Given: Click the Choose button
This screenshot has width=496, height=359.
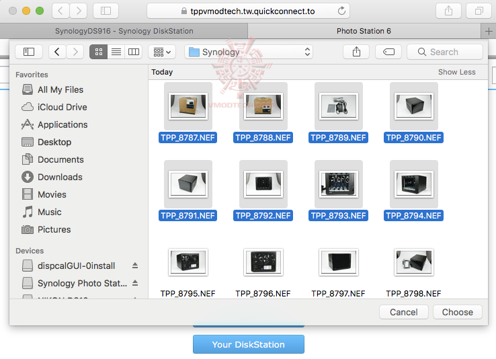Looking at the screenshot, I should tap(458, 312).
